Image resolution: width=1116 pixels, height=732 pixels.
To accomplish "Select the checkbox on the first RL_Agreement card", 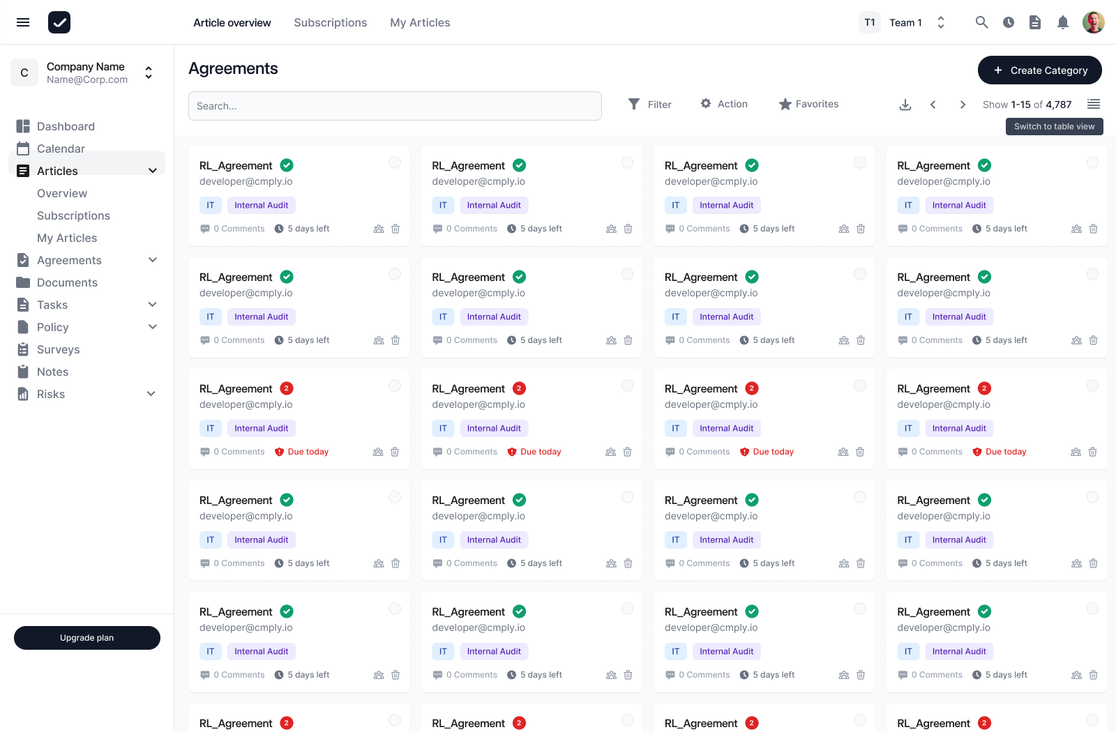I will 395,162.
